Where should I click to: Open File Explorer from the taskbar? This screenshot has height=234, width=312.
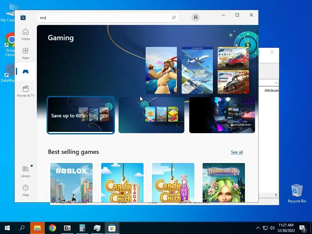tap(37, 228)
